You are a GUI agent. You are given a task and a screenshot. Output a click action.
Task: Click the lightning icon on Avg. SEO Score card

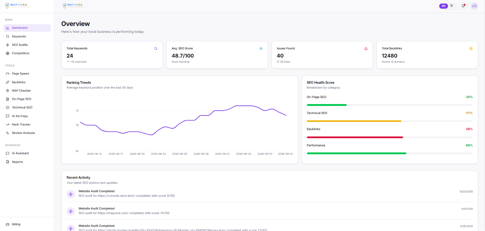coord(261,49)
